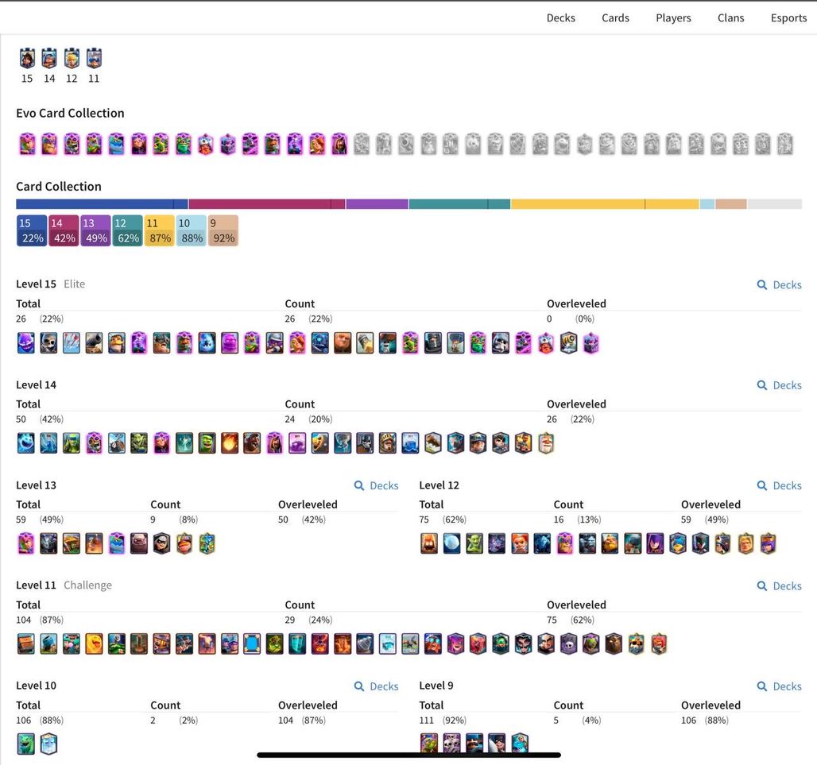Click the Level 11 total value "104"
Screen dimensions: 817x765
click(24, 620)
